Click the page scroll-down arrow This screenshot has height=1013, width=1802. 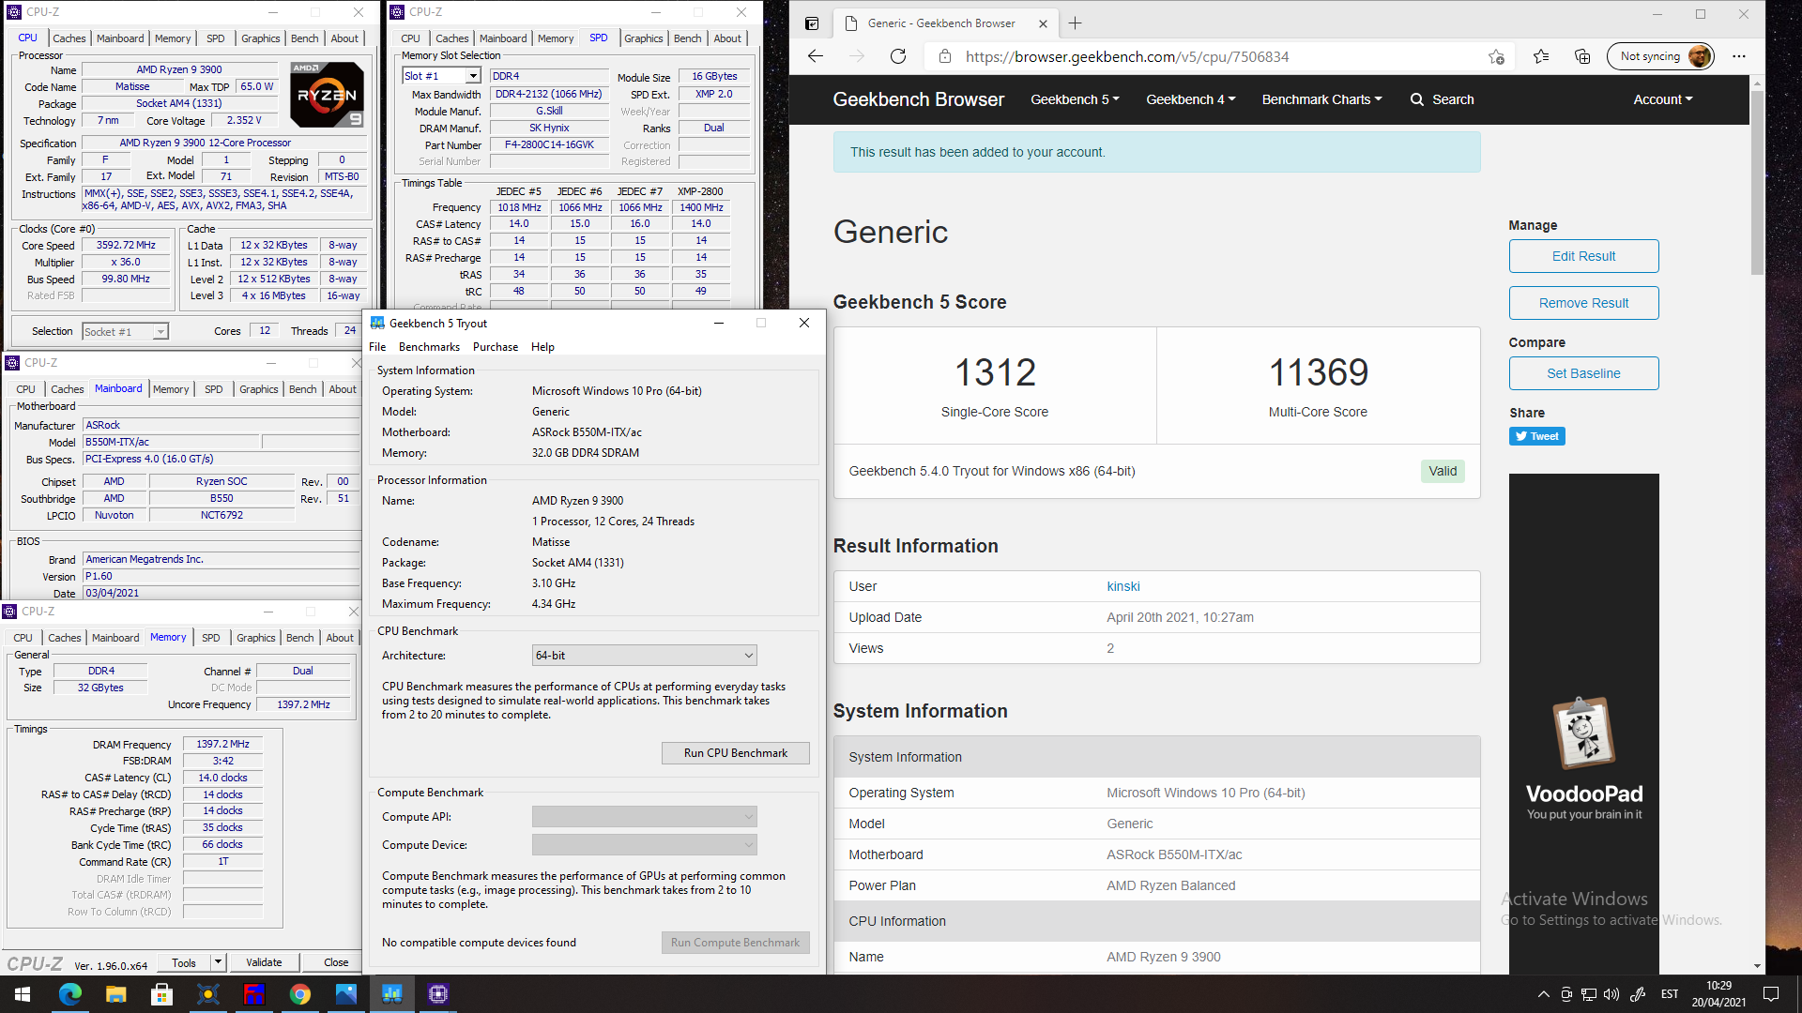click(x=1757, y=966)
